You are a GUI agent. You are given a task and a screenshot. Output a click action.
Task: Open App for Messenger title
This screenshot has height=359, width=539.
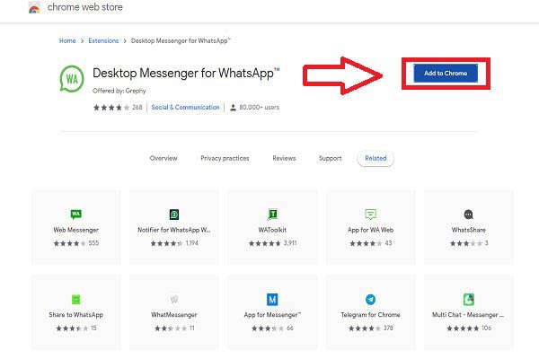tap(272, 315)
